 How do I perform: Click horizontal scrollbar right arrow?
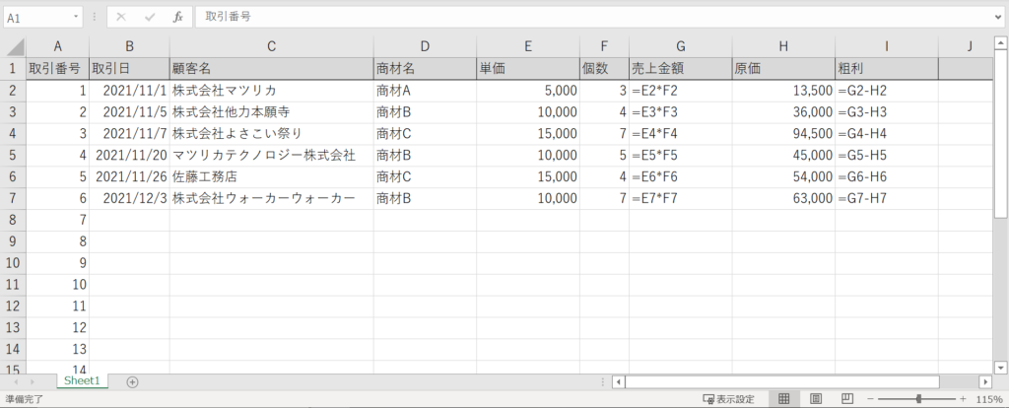pos(985,381)
